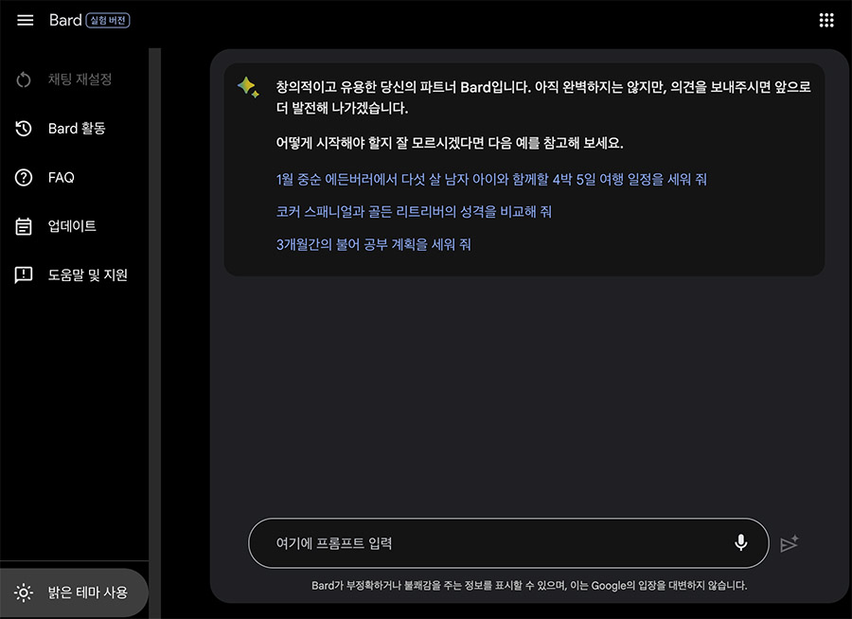Open the FAQ menu item

point(74,177)
